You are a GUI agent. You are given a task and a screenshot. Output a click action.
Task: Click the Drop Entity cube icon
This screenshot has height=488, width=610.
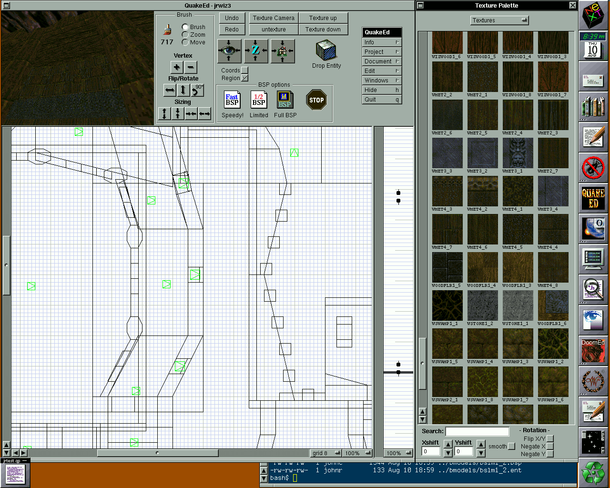coord(326,51)
